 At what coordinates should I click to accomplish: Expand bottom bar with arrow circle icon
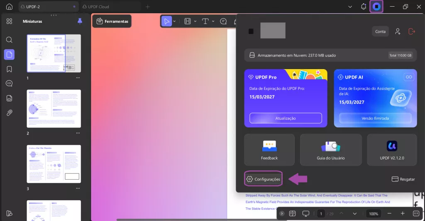[x=282, y=214]
